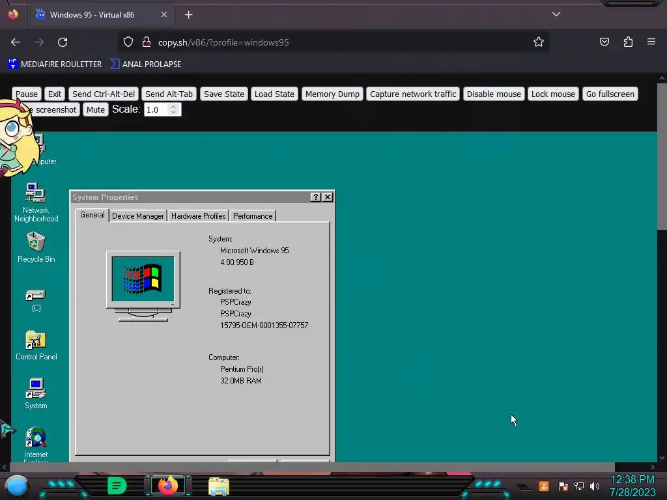Increase Scale with the up stepper arrow

173,106
